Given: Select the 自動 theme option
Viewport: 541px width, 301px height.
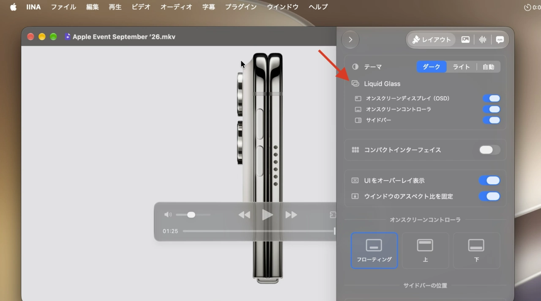Looking at the screenshot, I should 489,67.
